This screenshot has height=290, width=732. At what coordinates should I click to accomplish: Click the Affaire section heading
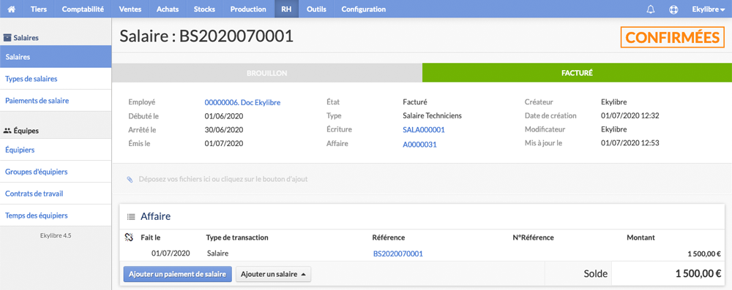[x=155, y=216]
